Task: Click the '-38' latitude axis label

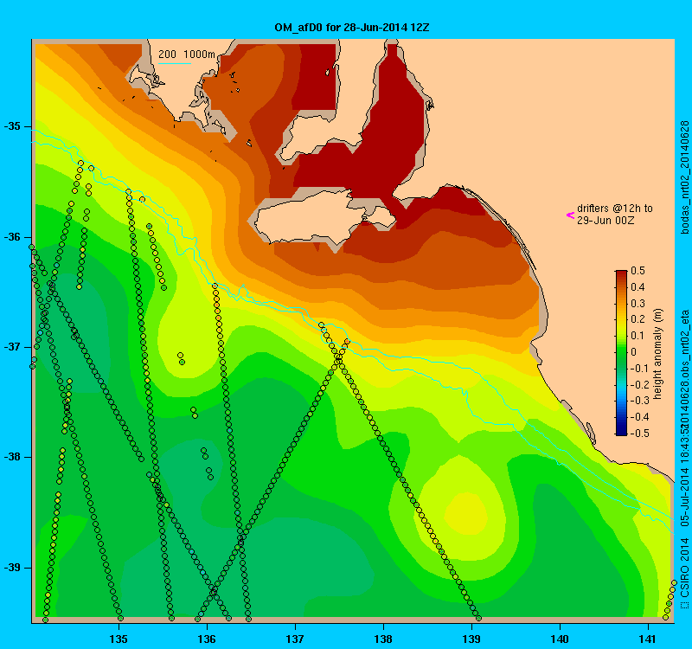Action: 12,457
